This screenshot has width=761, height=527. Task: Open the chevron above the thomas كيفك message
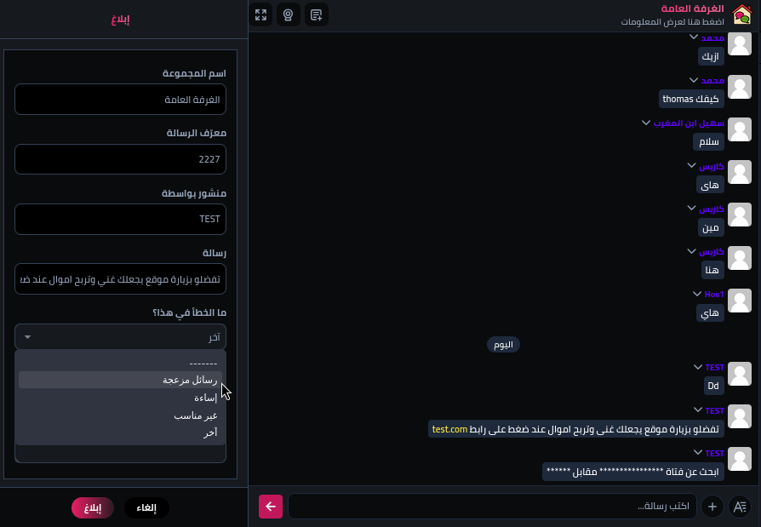[x=694, y=80]
